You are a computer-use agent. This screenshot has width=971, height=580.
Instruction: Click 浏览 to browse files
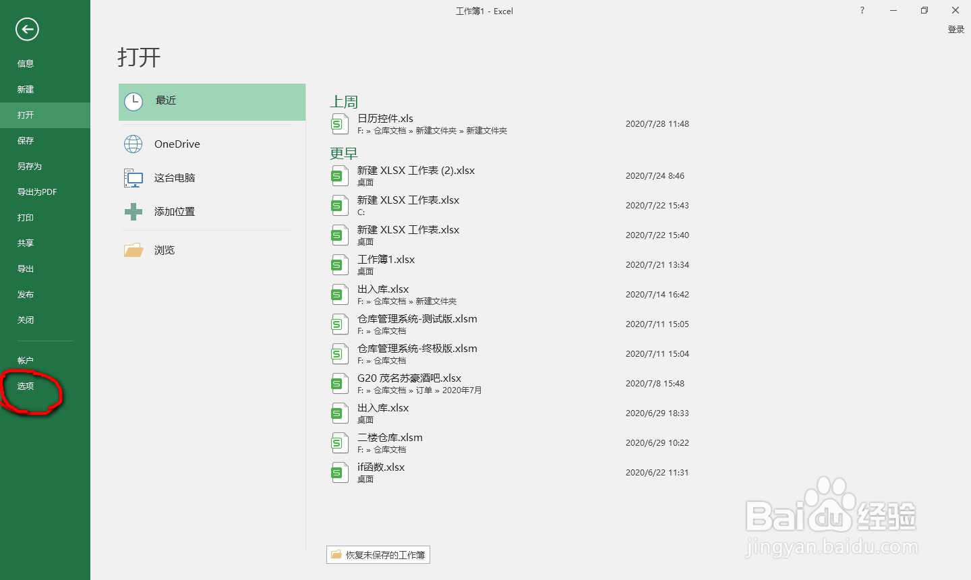coord(212,250)
